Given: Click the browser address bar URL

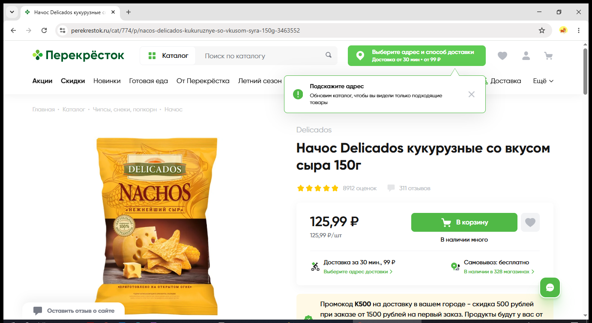Looking at the screenshot, I should 185,30.
